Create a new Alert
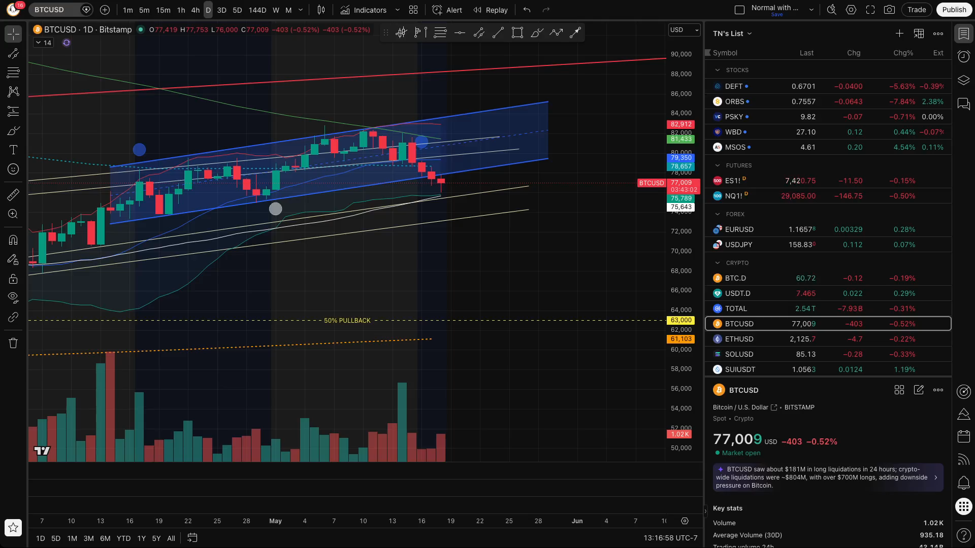This screenshot has height=548, width=975. pyautogui.click(x=447, y=10)
